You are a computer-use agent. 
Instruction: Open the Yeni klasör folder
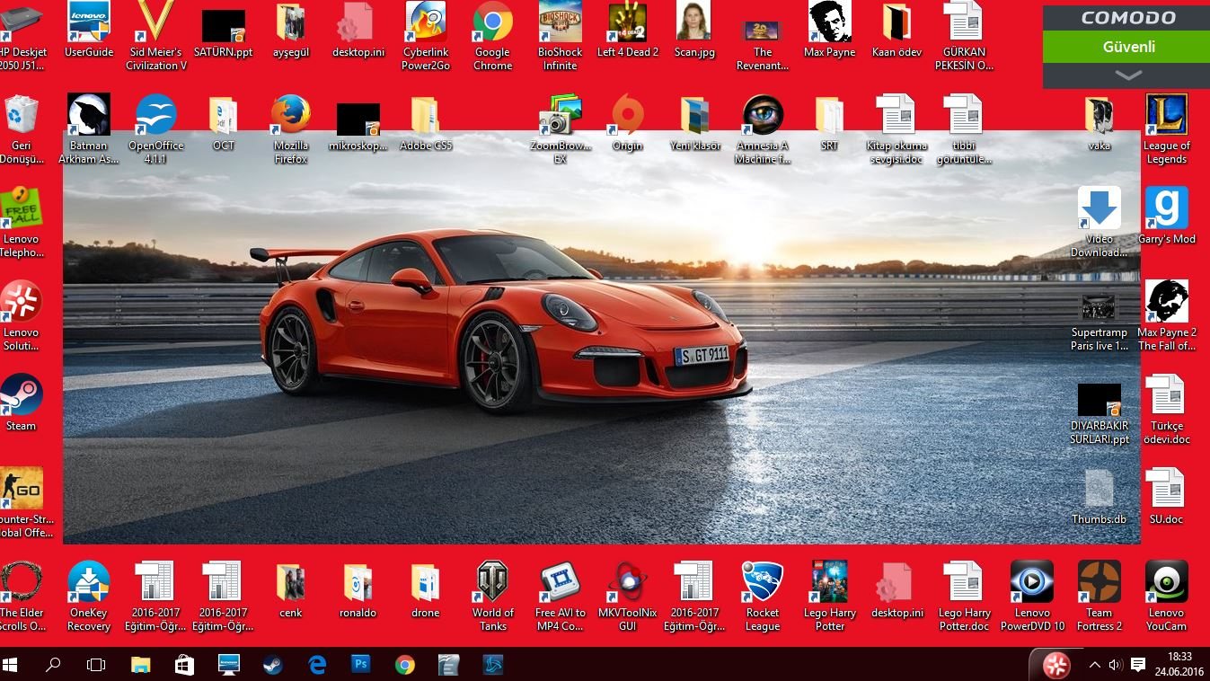695,122
